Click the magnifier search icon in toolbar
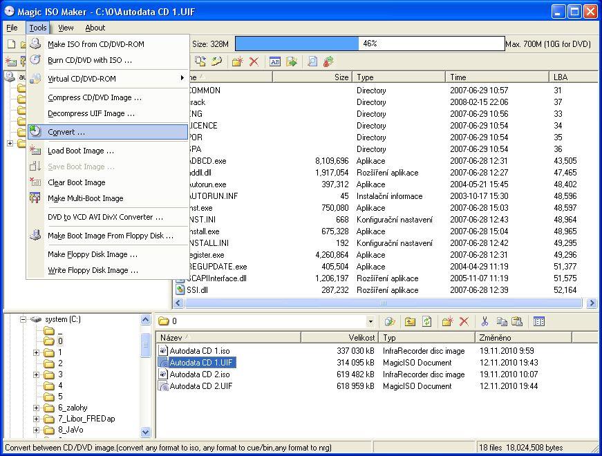602x456 pixels. (x=312, y=61)
